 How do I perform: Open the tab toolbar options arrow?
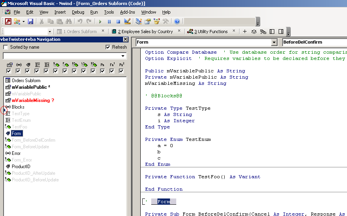coord(288,32)
